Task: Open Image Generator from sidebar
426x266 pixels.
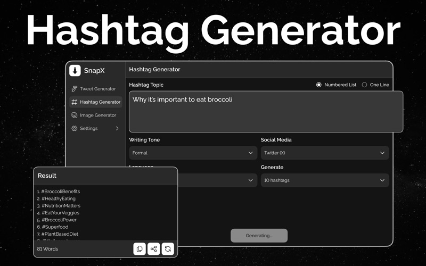Action: click(95, 115)
